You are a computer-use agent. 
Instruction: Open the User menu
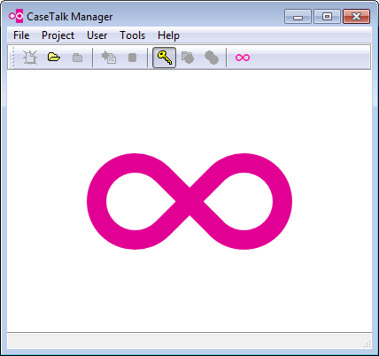pos(97,35)
